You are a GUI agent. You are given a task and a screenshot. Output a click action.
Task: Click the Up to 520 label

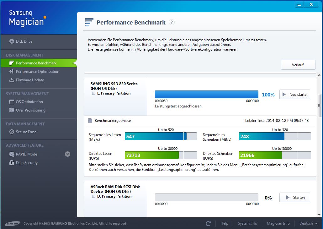pyautogui.click(x=166, y=130)
